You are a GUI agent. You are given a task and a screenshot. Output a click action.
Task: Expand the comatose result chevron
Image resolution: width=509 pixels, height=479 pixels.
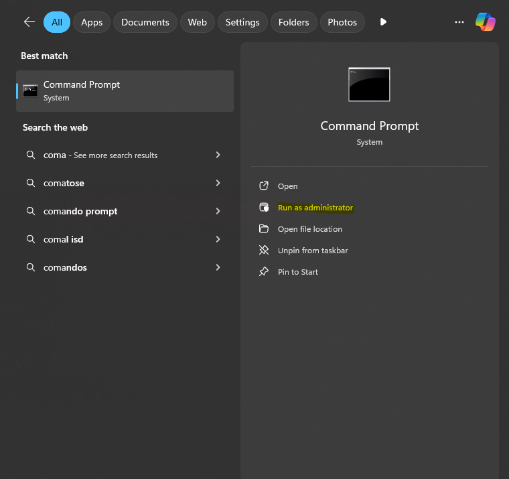tap(218, 183)
